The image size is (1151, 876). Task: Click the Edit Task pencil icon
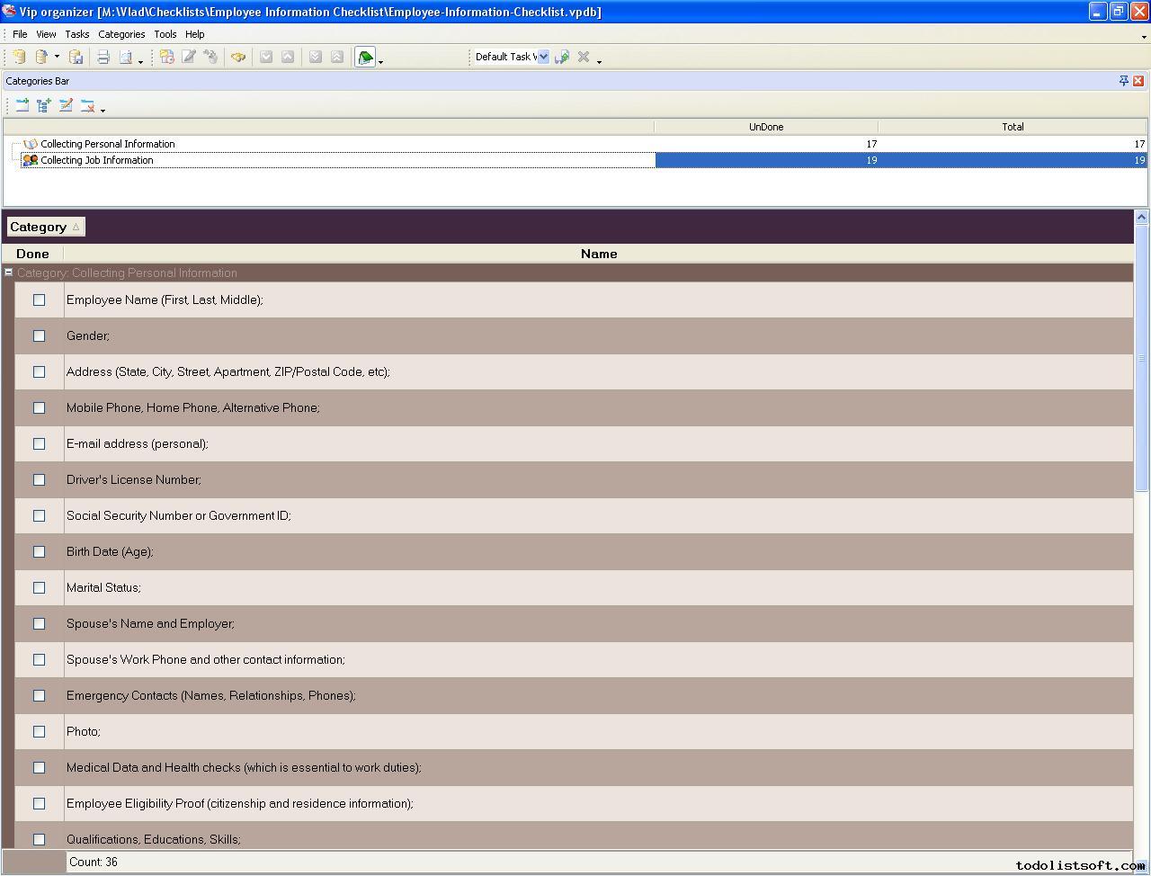[x=189, y=57]
